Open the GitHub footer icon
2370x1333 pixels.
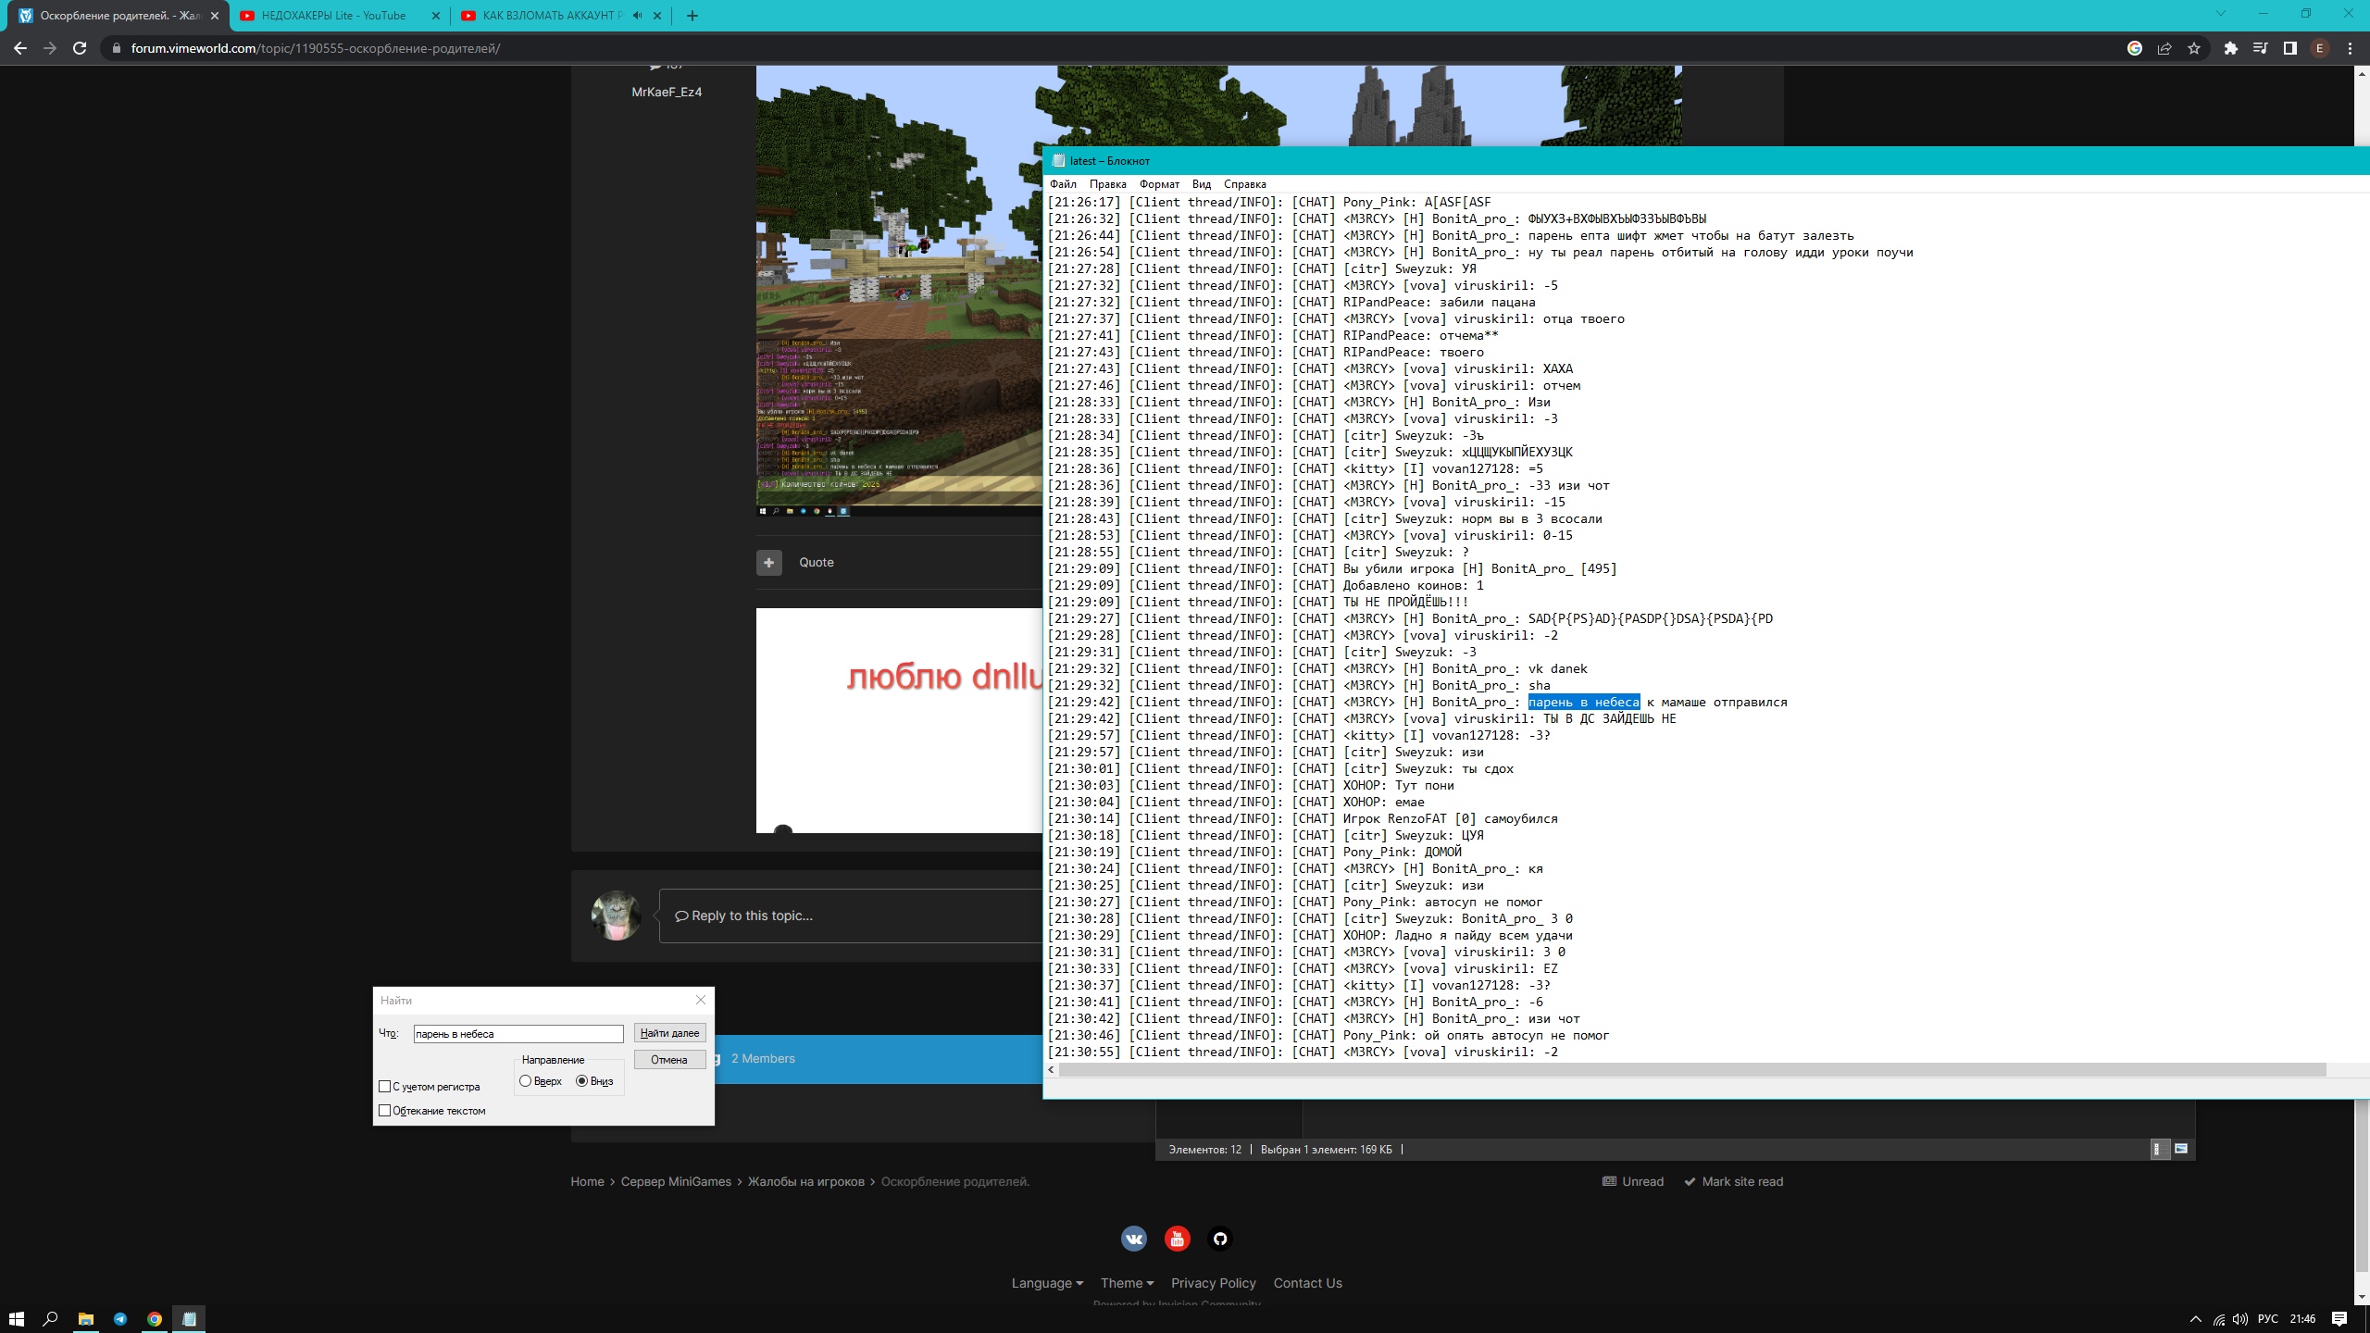tap(1220, 1239)
